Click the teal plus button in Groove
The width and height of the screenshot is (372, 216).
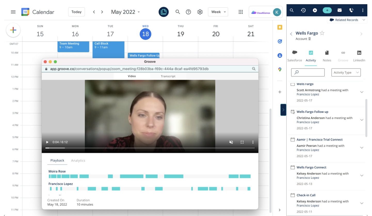point(327,10)
